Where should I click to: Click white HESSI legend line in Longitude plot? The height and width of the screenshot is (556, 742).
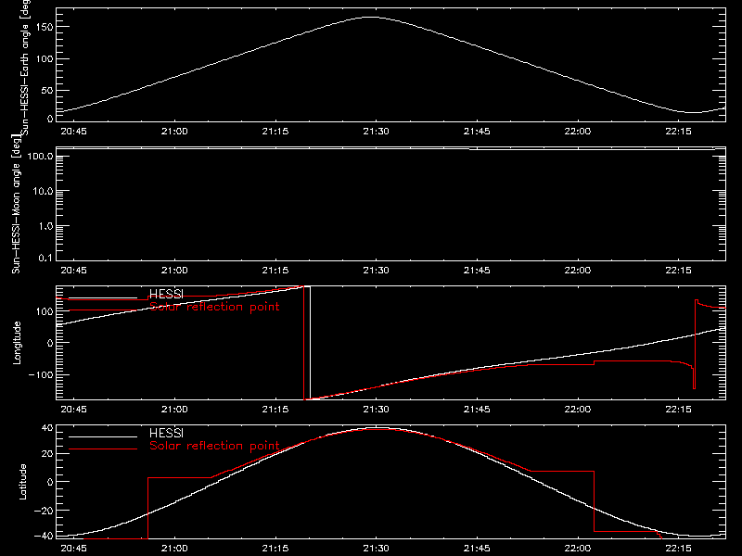[x=103, y=298]
